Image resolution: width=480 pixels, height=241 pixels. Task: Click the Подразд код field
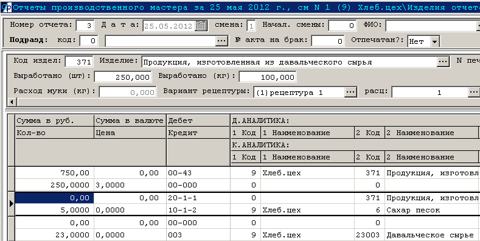tap(89, 41)
